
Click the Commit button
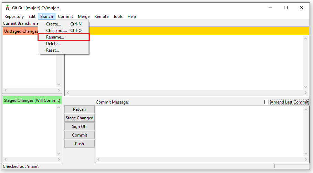(80, 135)
